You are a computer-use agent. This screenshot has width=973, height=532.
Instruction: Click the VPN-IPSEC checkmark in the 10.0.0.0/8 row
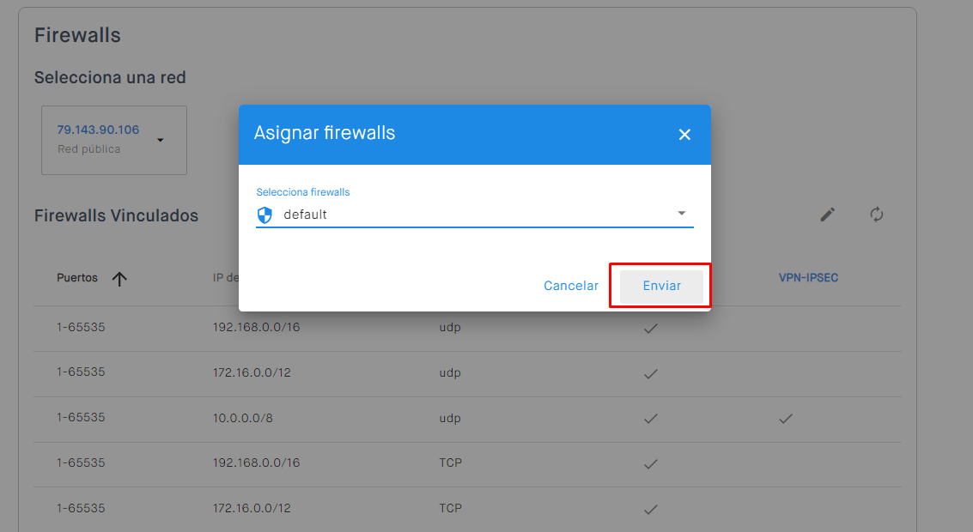click(785, 419)
